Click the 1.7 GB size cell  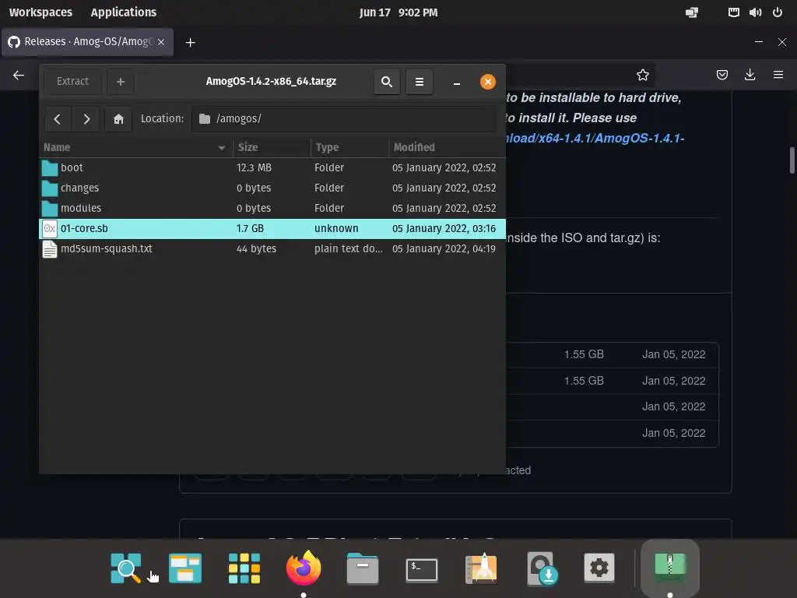pos(250,229)
